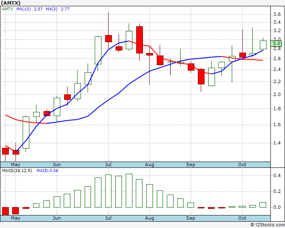Click the 0.0 MACD axis label
This screenshot has height=228, width=285.
(277, 208)
